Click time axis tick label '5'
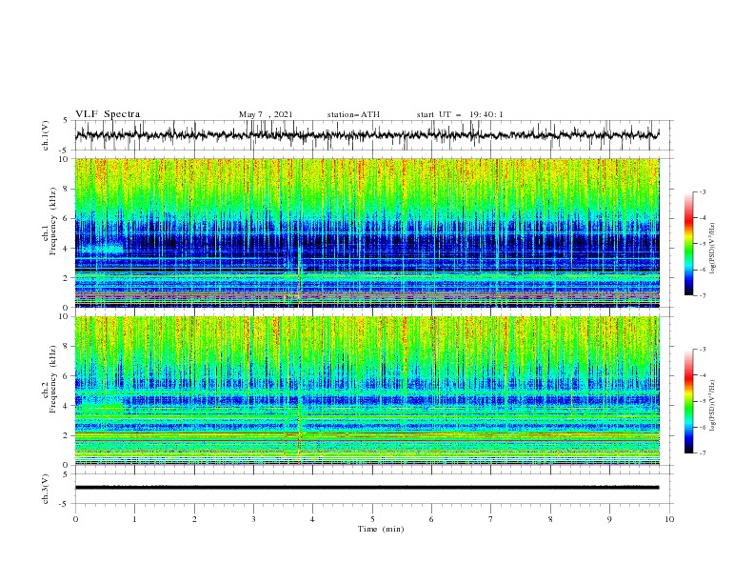Viewport: 754px width, 583px height. pyautogui.click(x=372, y=519)
